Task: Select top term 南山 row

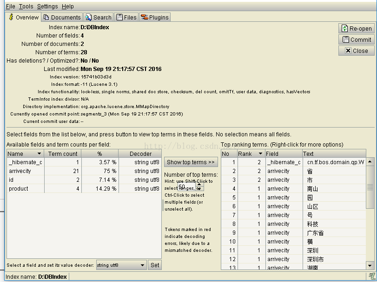Action: 294,189
